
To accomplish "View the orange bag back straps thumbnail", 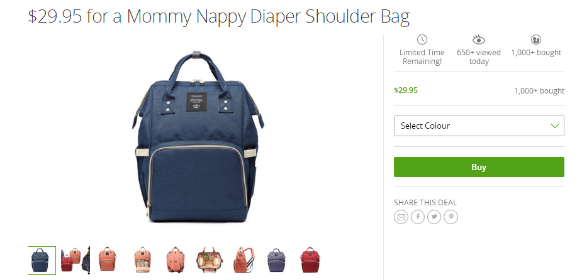I will tap(176, 261).
